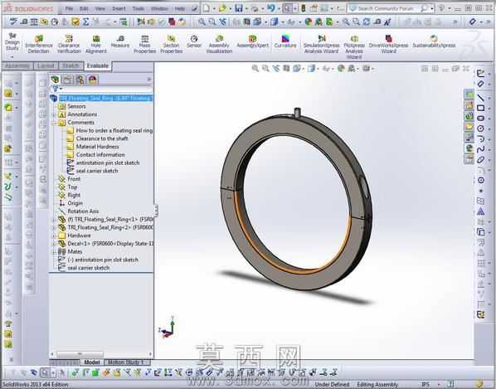Expand the Mates folder
The image size is (496, 389).
(54, 252)
